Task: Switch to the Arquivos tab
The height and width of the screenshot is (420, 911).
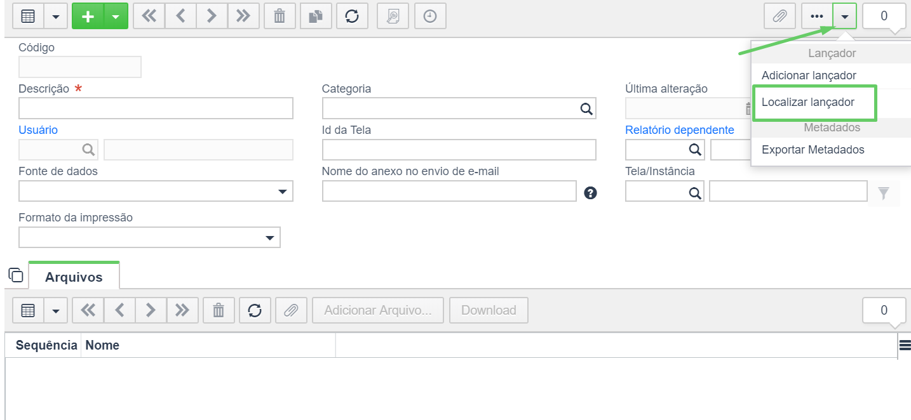Action: point(74,277)
